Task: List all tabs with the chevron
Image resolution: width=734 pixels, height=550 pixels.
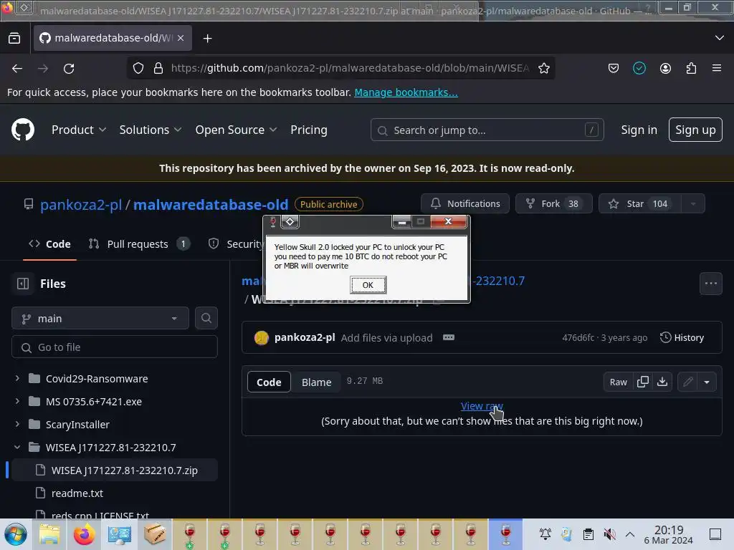Action: (720, 38)
